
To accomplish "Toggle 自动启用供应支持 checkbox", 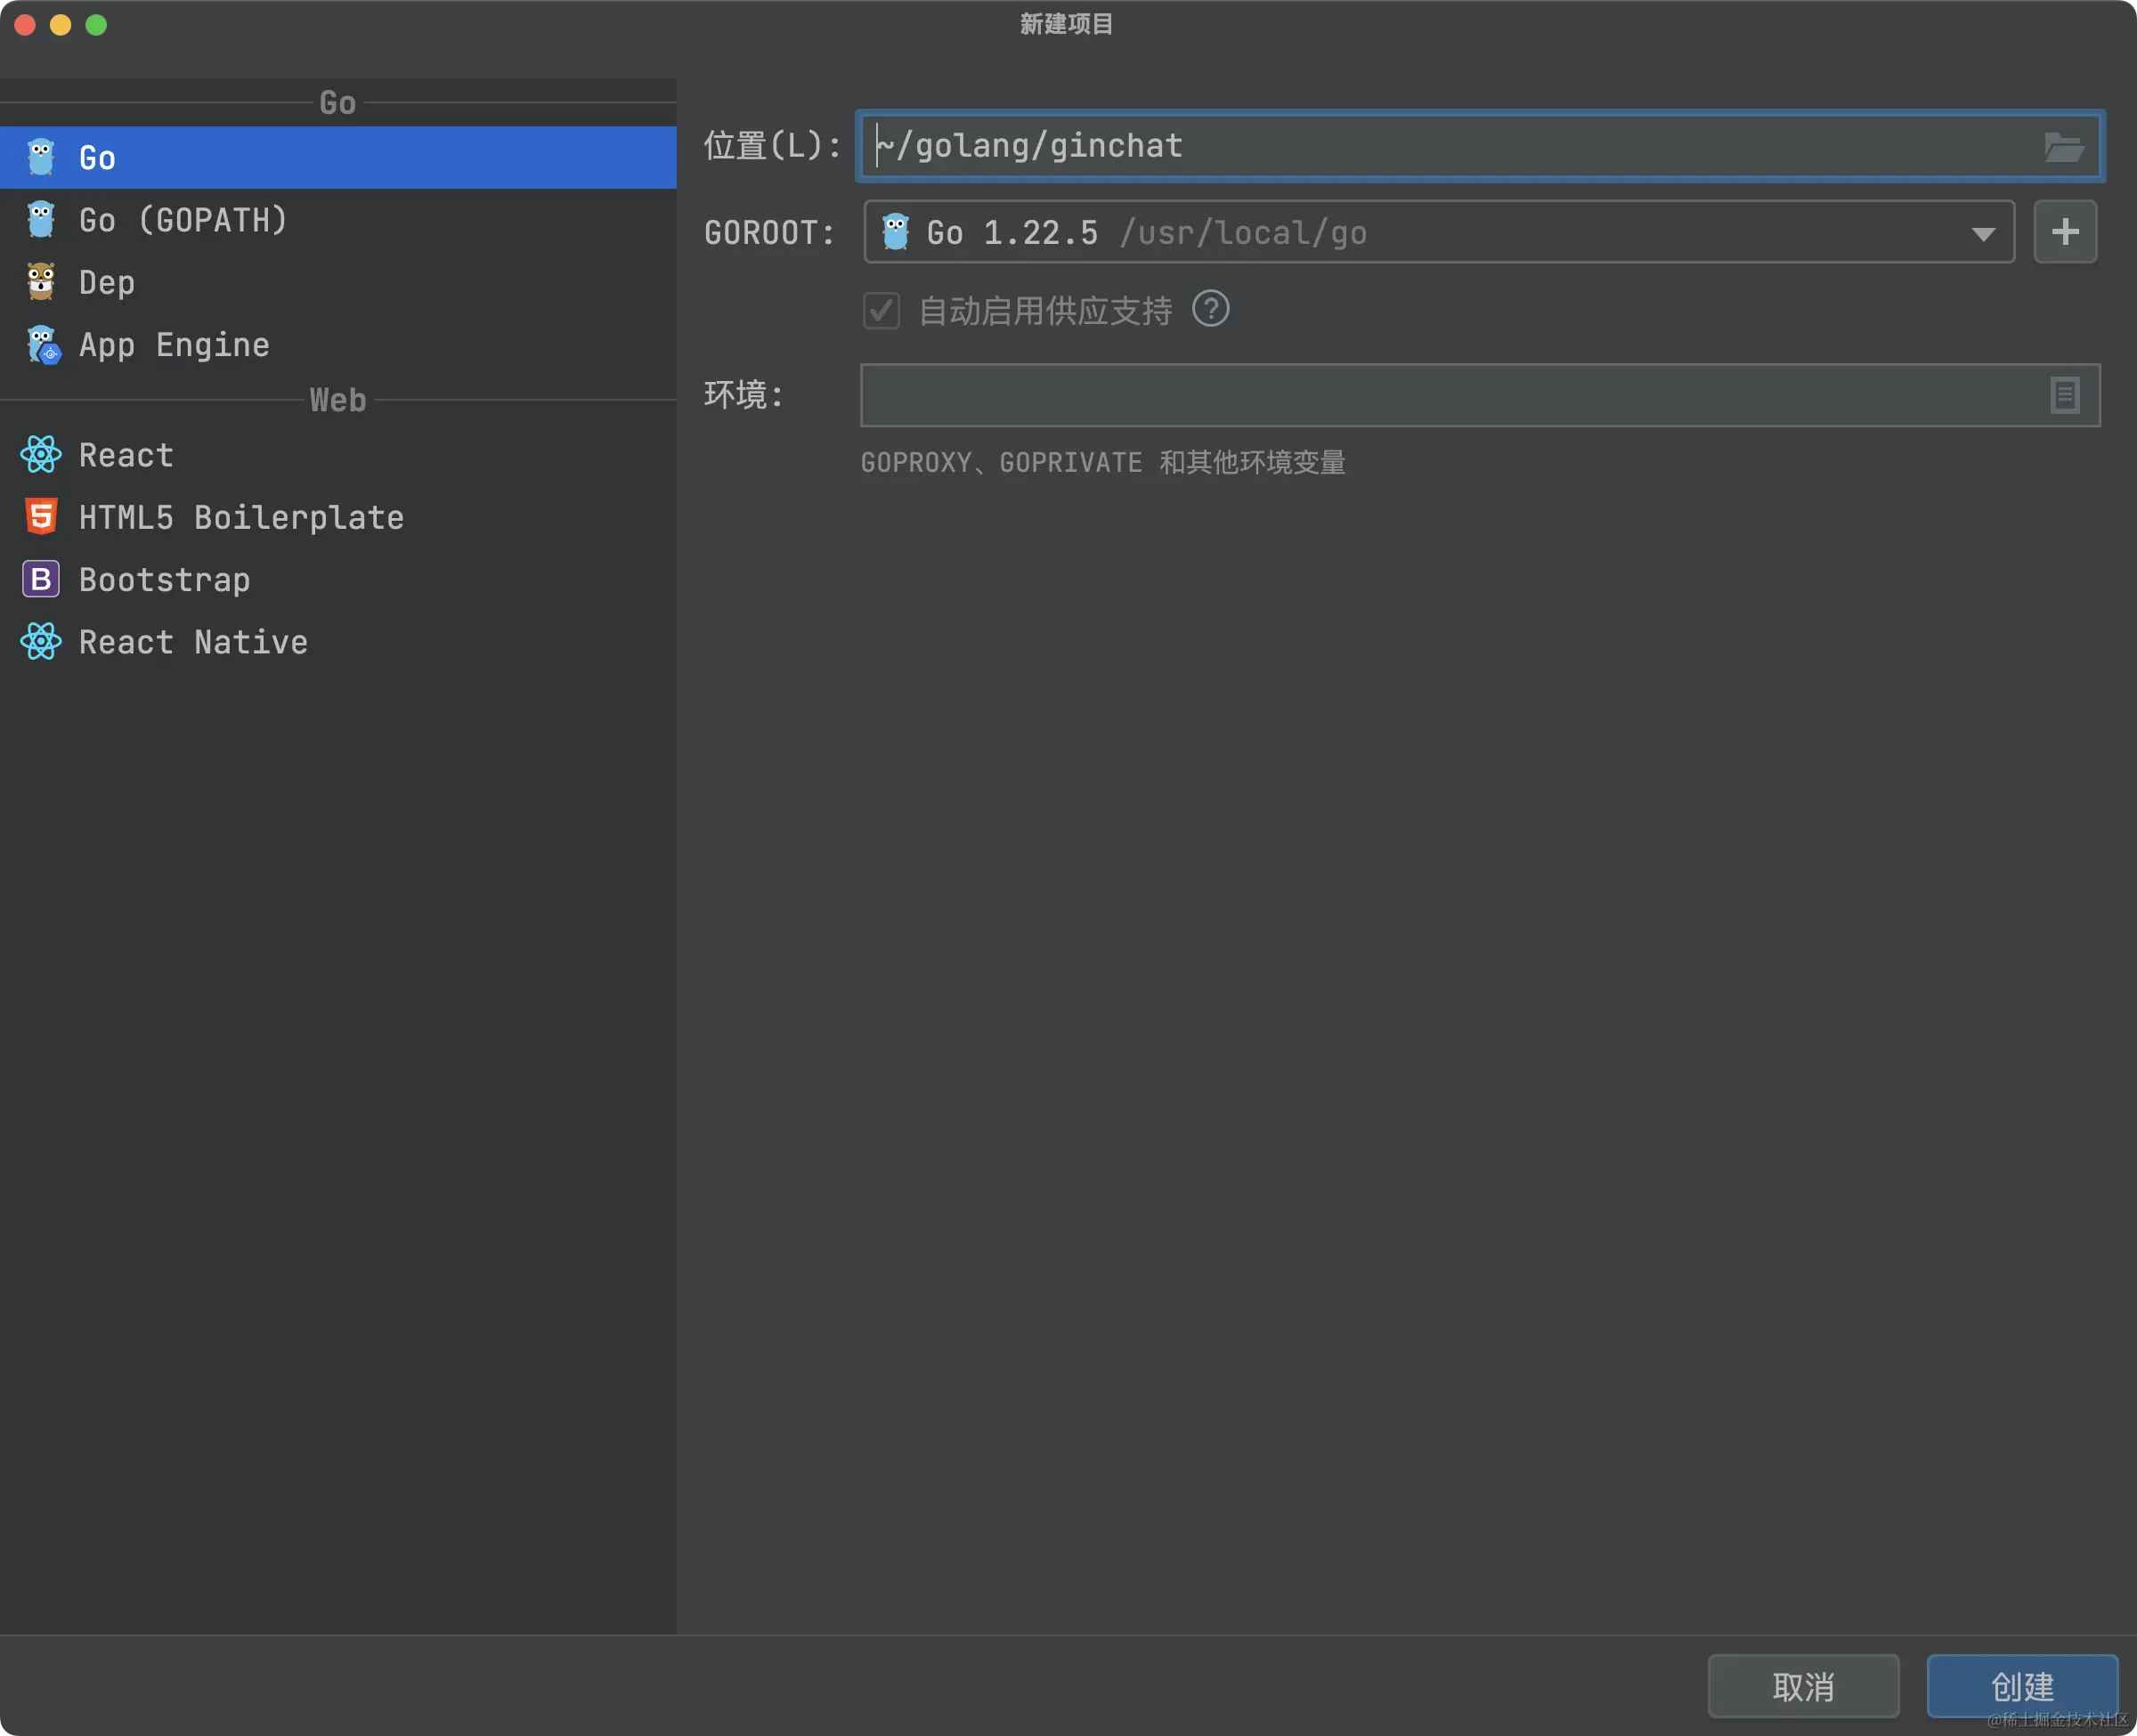I will point(881,310).
